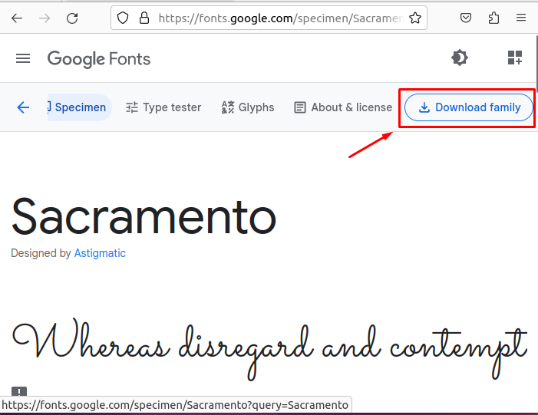Go back with the browser back arrow
This screenshot has width=538, height=415.
(x=16, y=18)
